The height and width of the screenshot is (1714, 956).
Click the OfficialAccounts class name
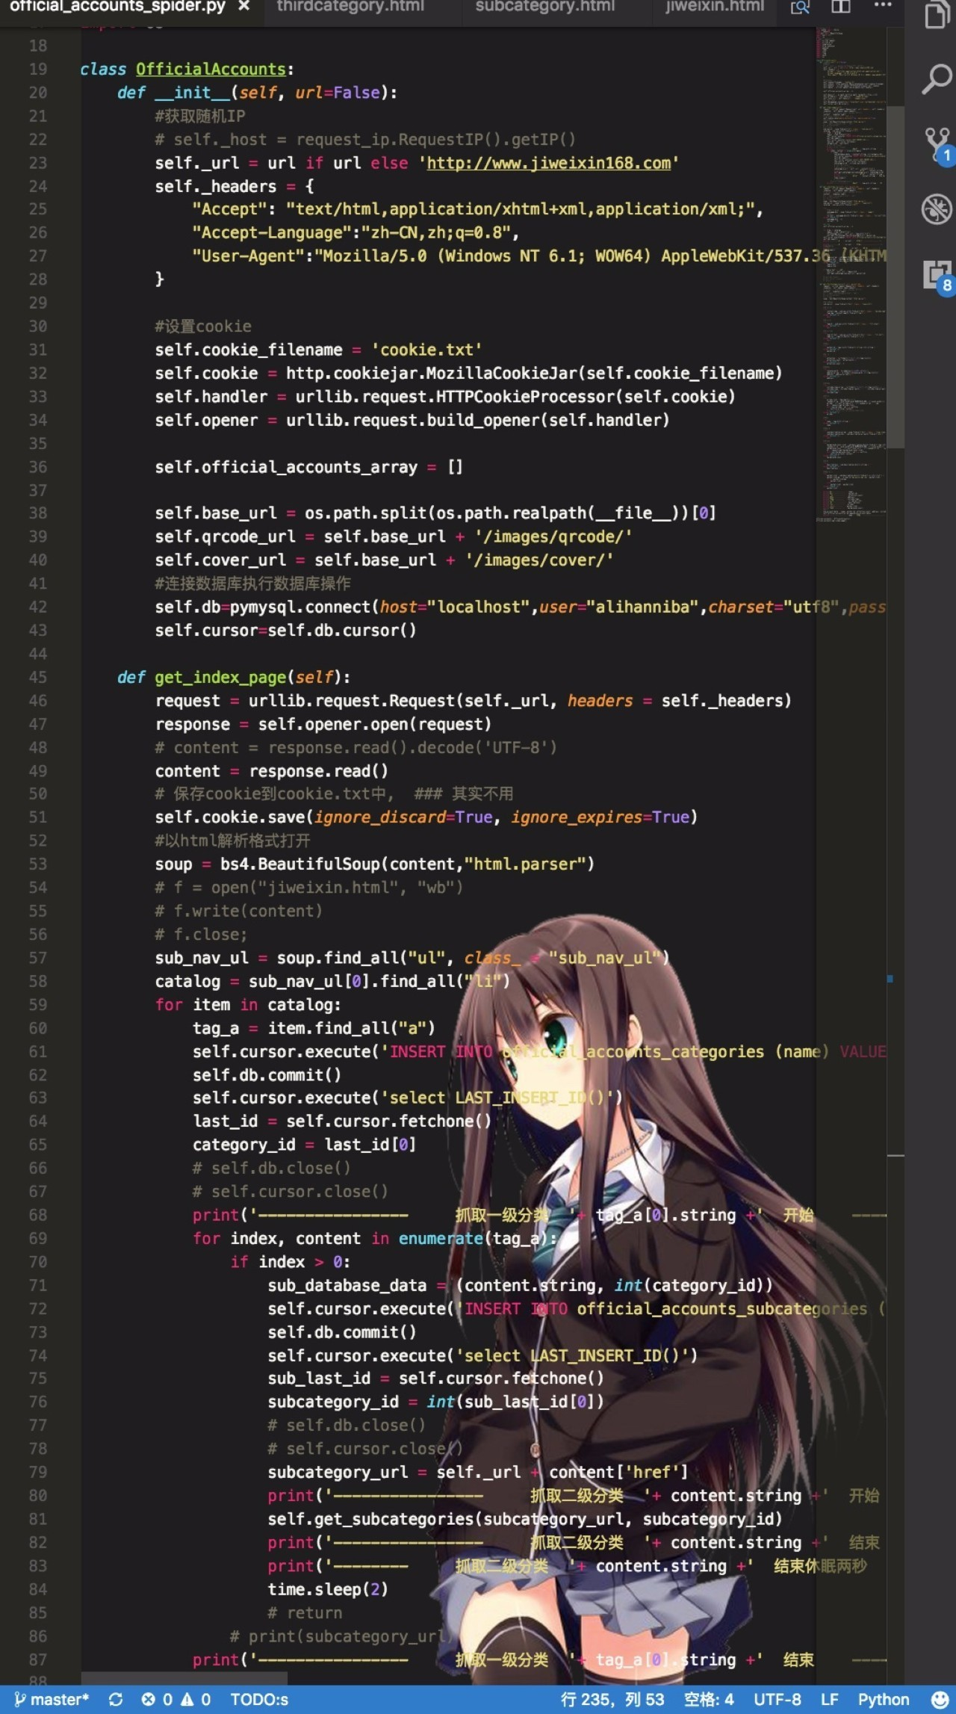point(211,69)
